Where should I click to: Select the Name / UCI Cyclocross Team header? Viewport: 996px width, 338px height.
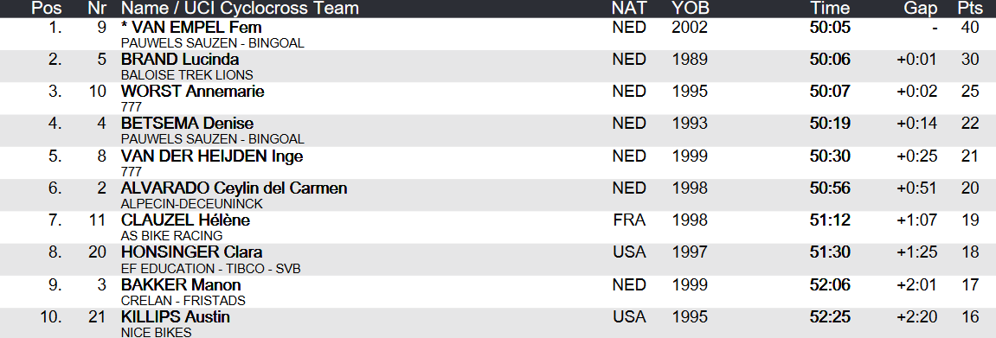[x=240, y=9]
